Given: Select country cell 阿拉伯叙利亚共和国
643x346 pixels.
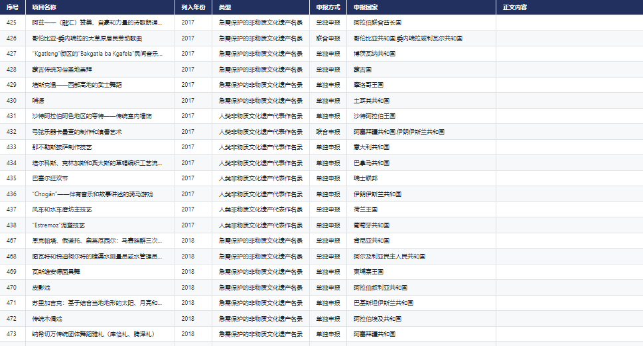Looking at the screenshot, I should coord(380,288).
